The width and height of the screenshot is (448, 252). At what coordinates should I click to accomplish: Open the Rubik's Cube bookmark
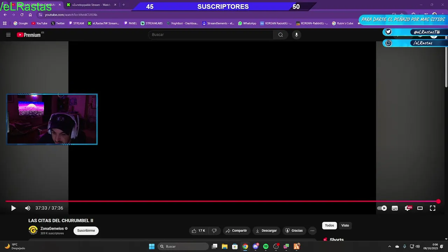pyautogui.click(x=343, y=23)
